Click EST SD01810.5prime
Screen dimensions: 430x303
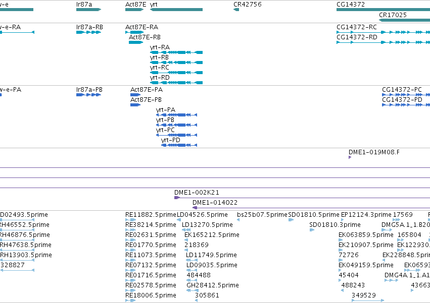(291, 220)
